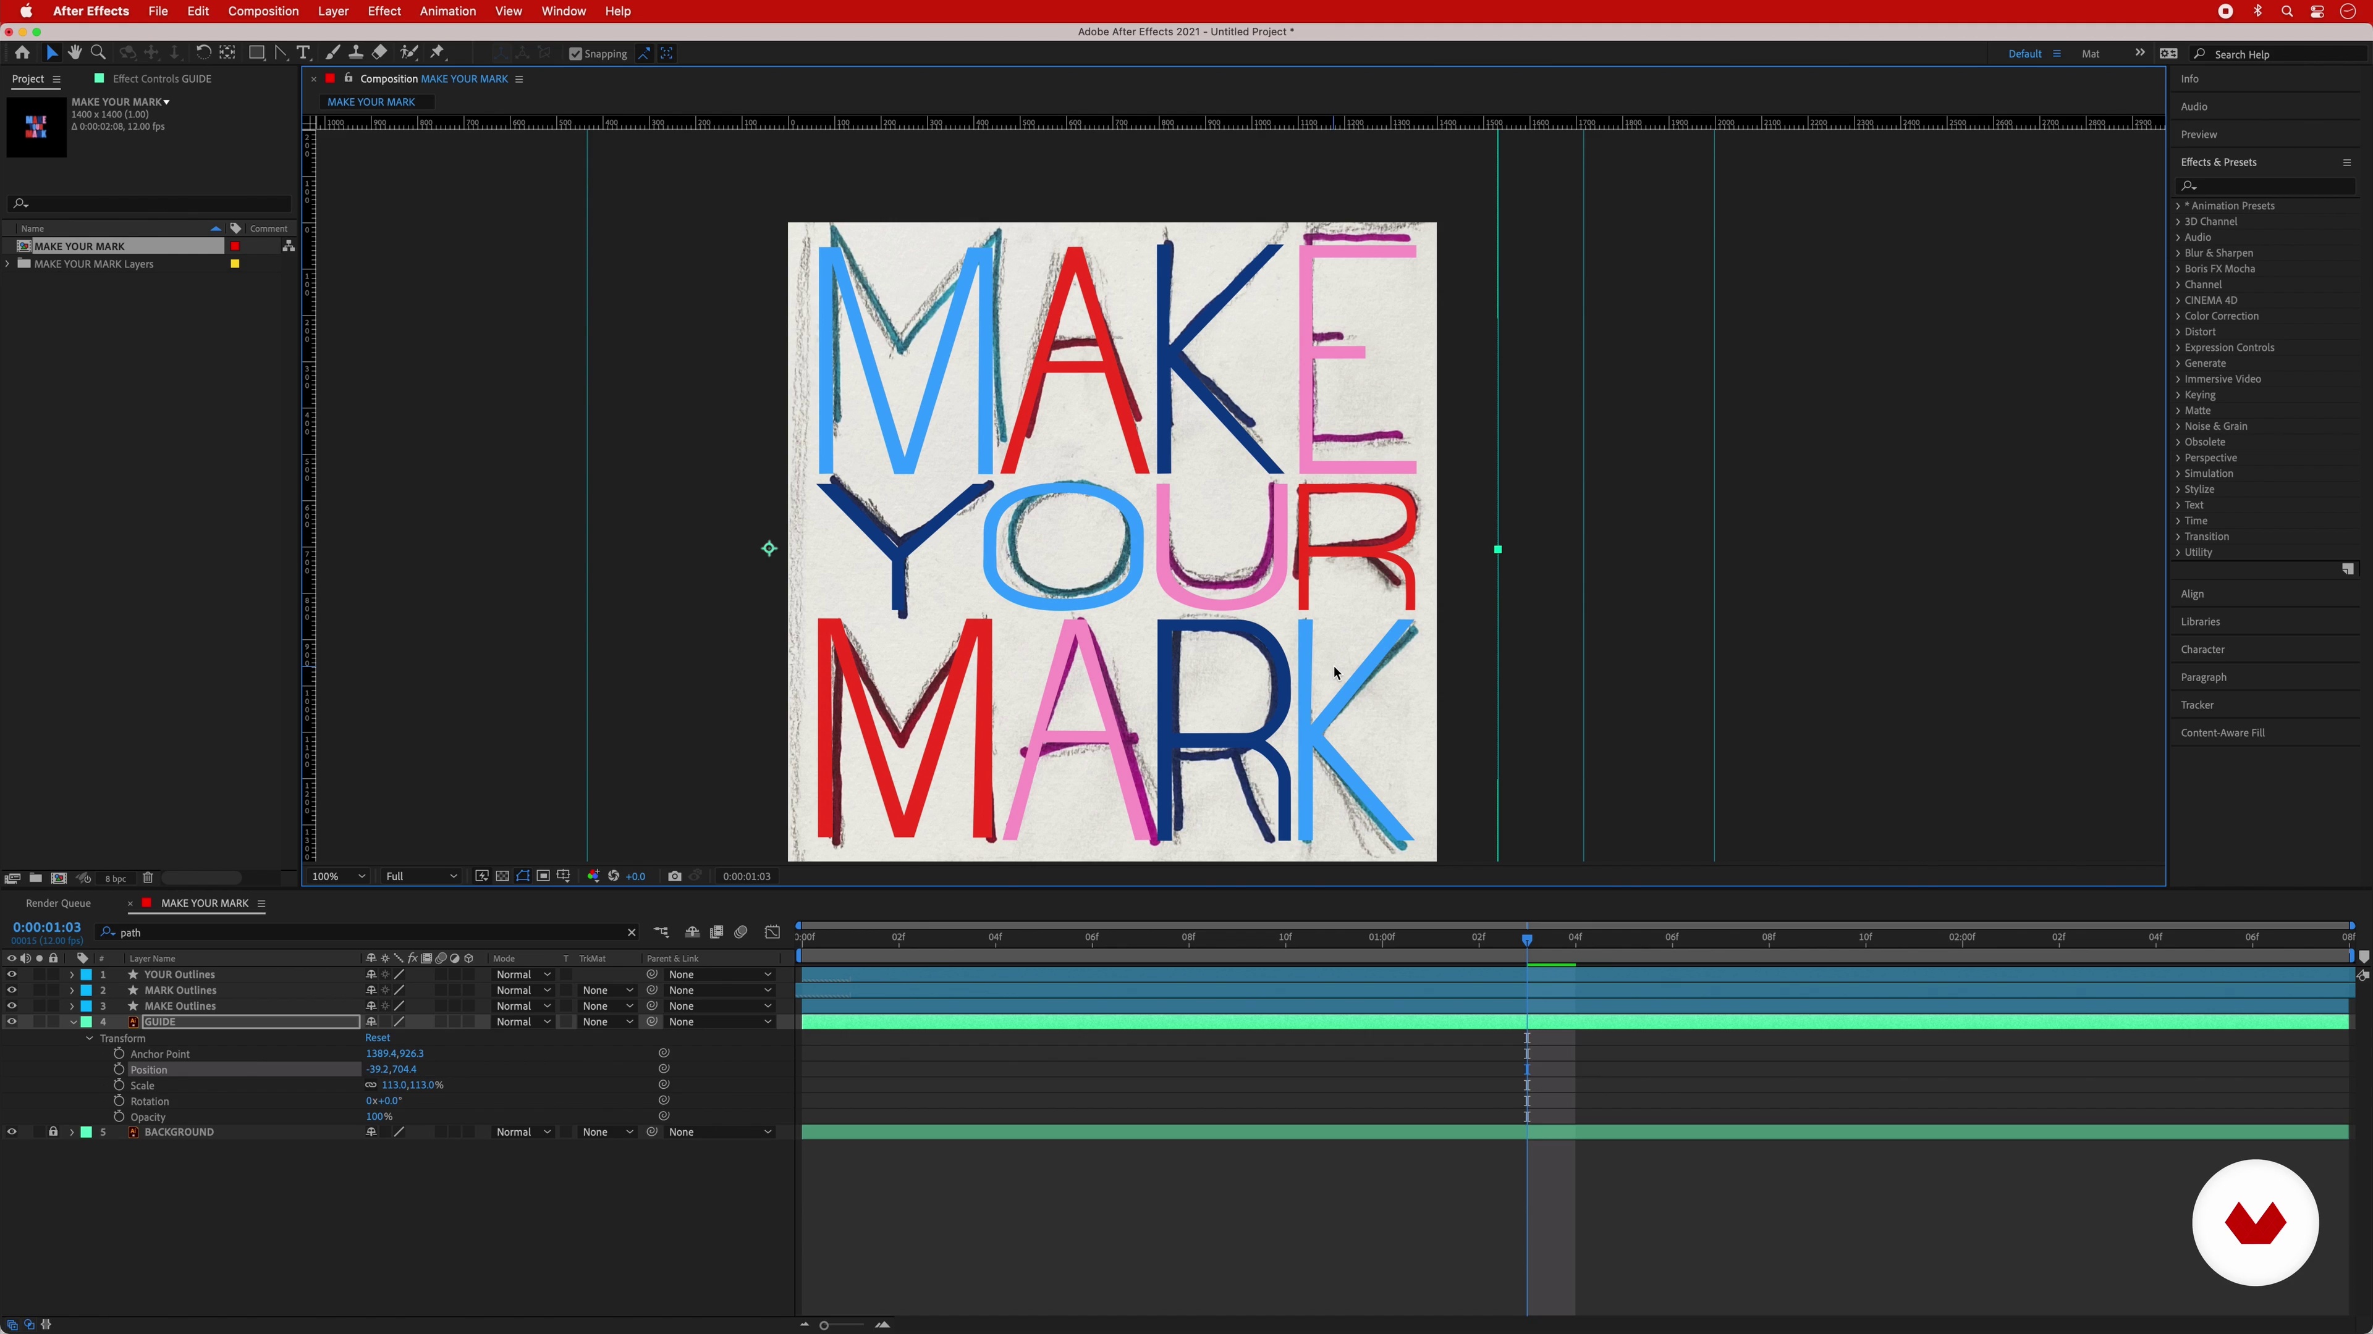Expand the MARK Outlines layer

(72, 991)
